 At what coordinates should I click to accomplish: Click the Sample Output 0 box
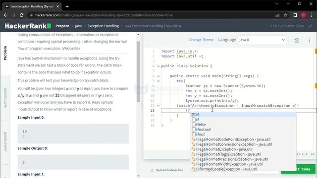[x=73, y=162]
